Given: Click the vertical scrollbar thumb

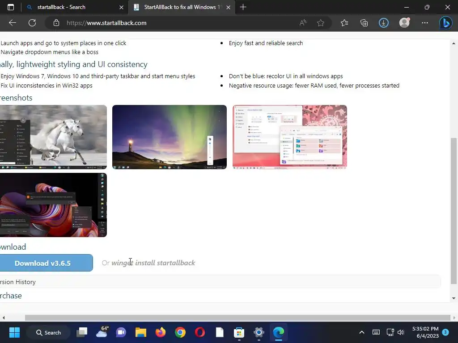Looking at the screenshot, I should tap(454, 211).
